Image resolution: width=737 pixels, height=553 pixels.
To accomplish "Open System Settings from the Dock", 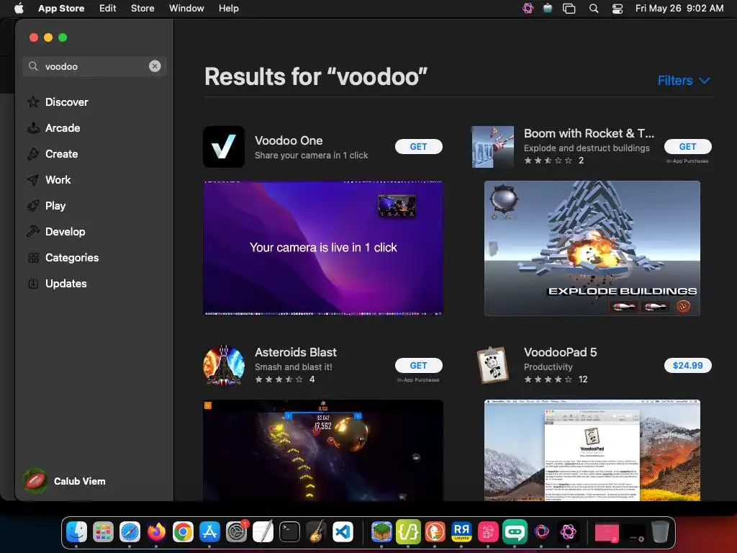I will [x=236, y=532].
